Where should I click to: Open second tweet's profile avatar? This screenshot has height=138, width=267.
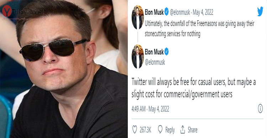click(138, 56)
